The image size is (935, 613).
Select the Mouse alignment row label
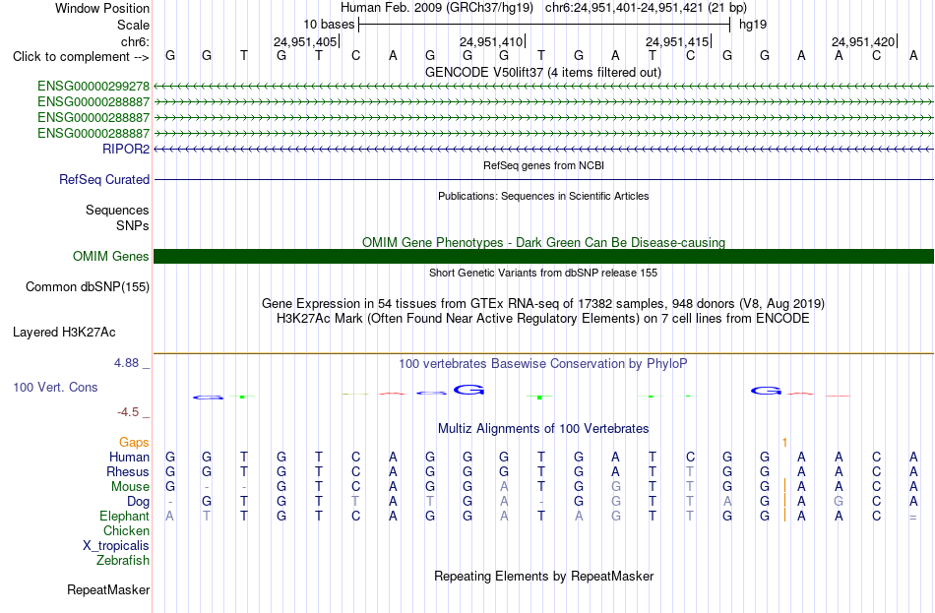pos(131,487)
